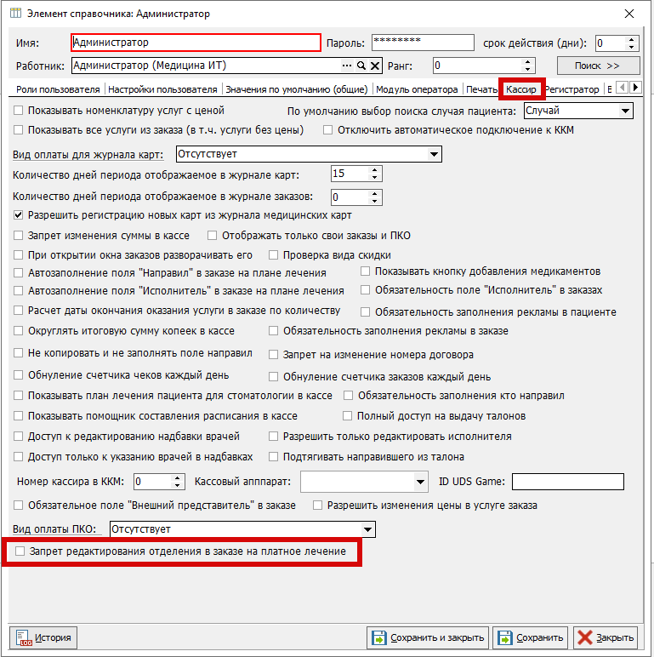Click Закрыть button
Image resolution: width=654 pixels, height=657 pixels.
tap(606, 637)
